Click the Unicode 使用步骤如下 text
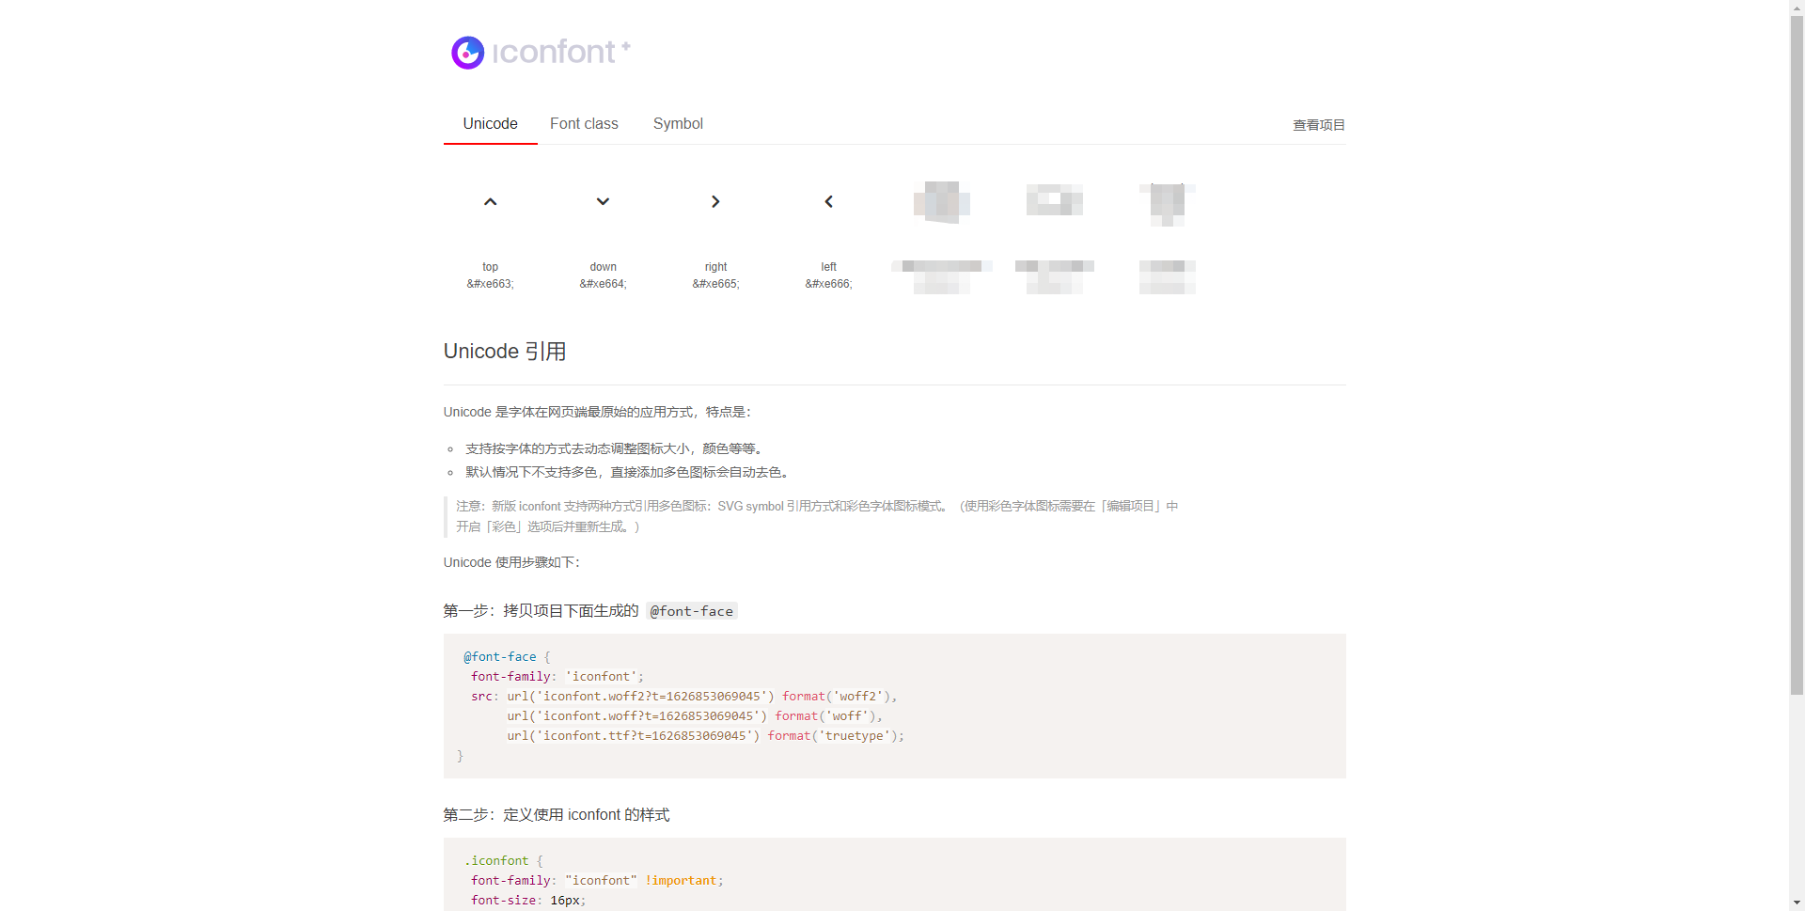The width and height of the screenshot is (1805, 911). [x=511, y=562]
